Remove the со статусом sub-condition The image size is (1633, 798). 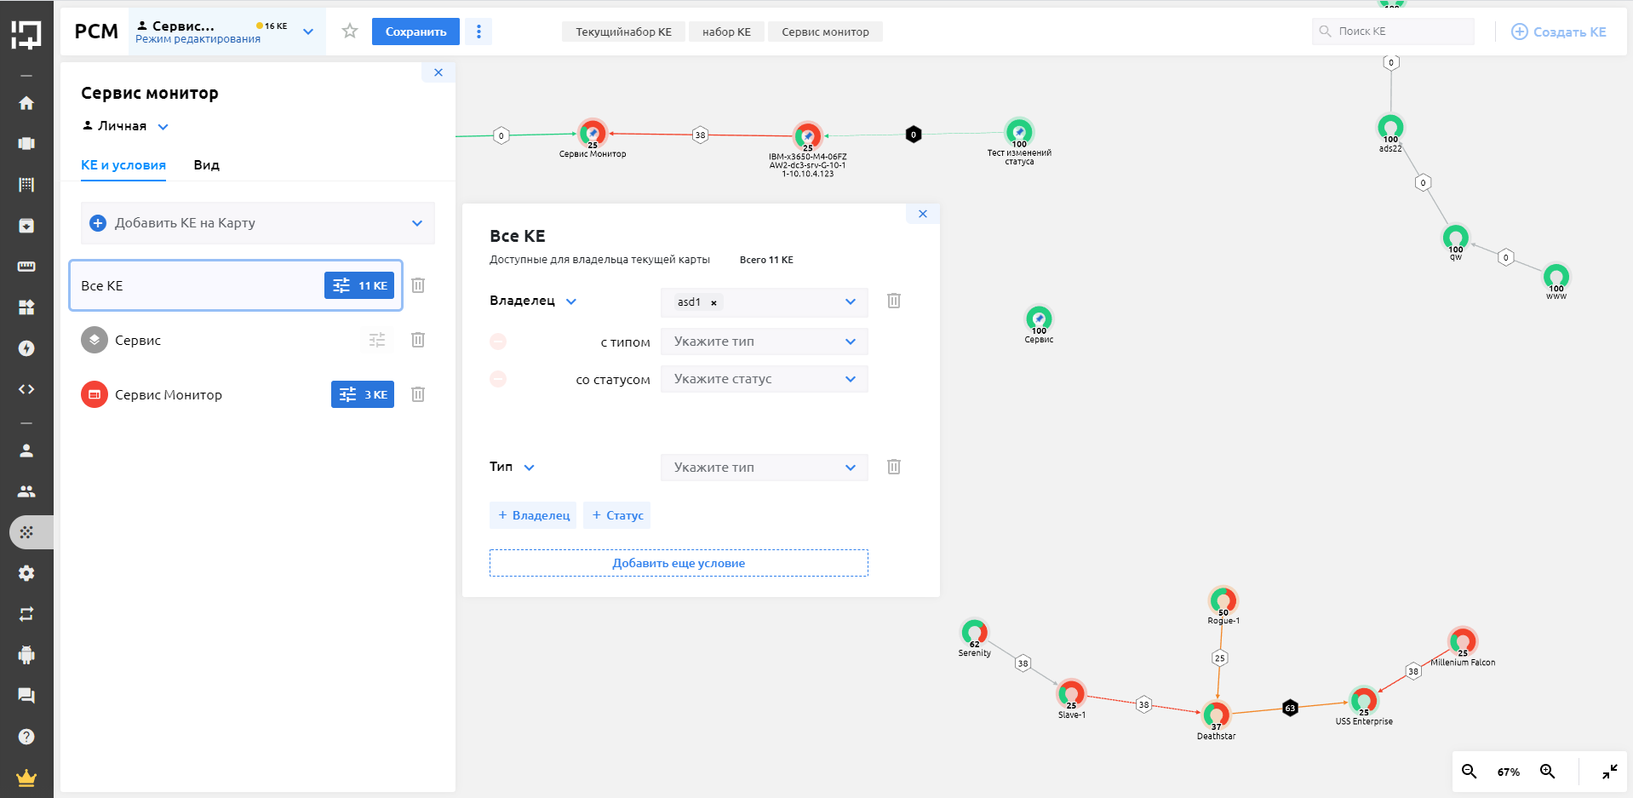click(x=498, y=379)
